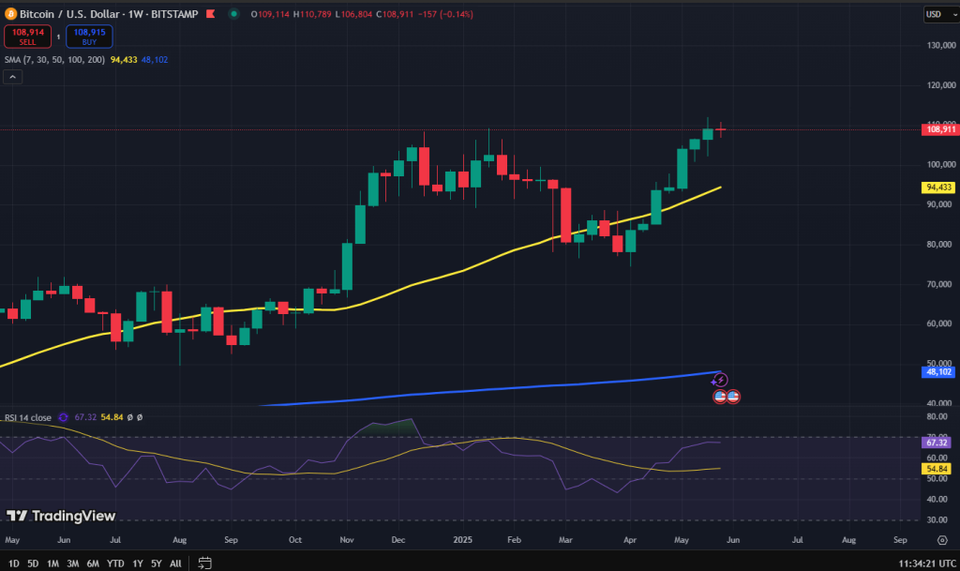Viewport: 960px width, 571px height.
Task: Switch to the 1D time range
Action: click(x=13, y=563)
